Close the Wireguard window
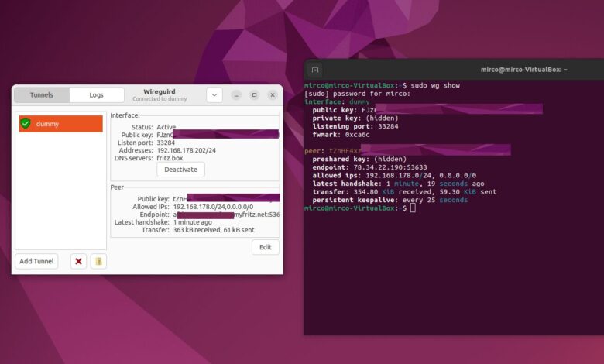Image resolution: width=604 pixels, height=364 pixels. click(273, 95)
